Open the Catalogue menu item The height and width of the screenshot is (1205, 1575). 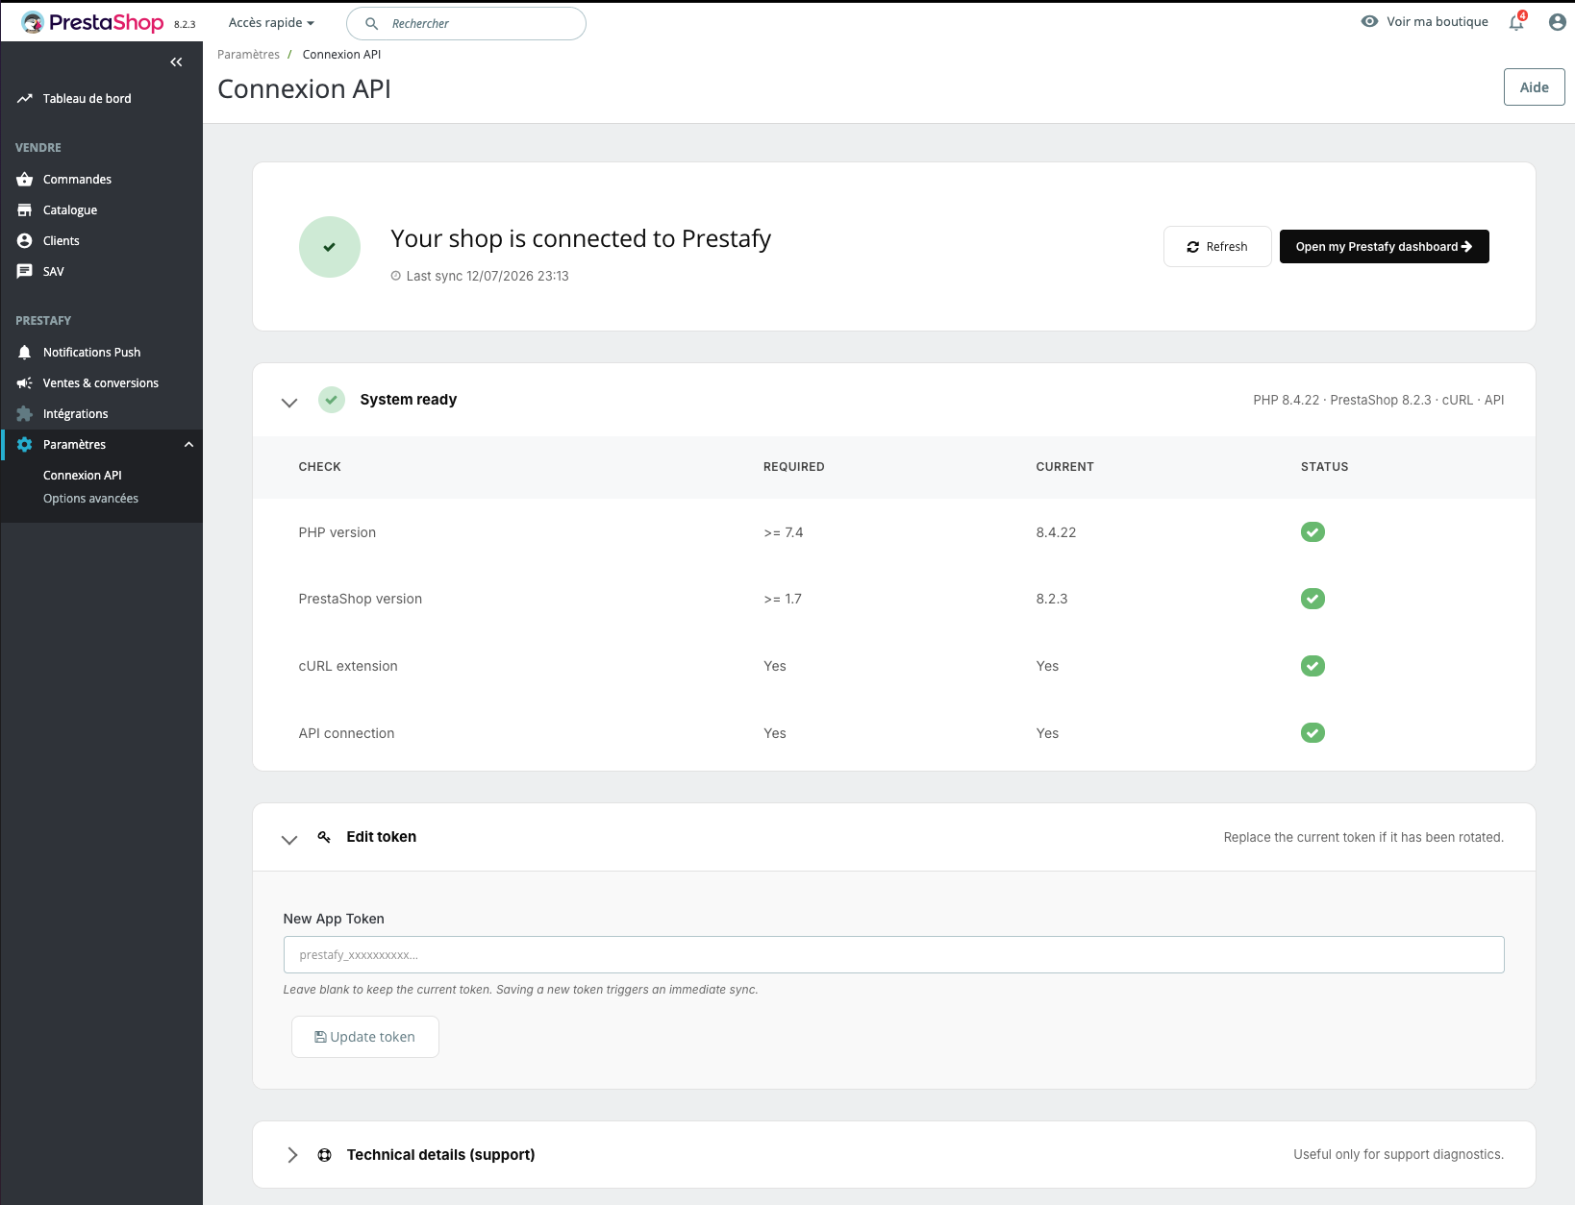pyautogui.click(x=101, y=210)
